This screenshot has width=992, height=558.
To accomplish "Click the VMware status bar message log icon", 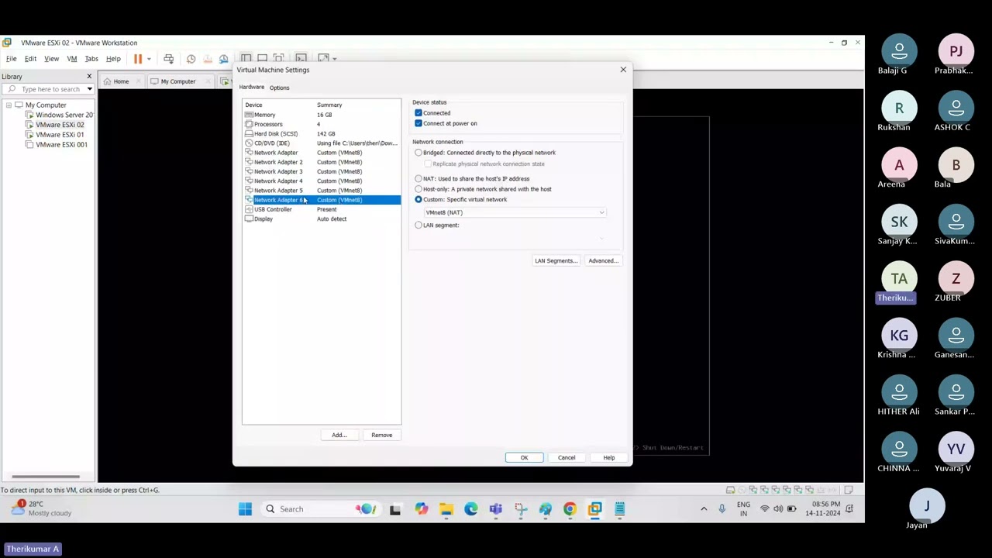I will point(848,490).
